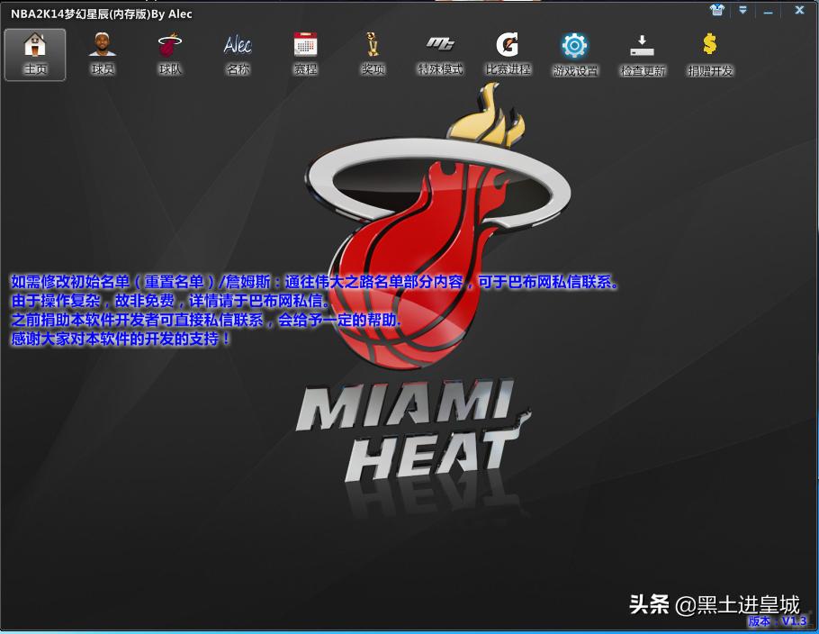Image resolution: width=819 pixels, height=634 pixels.
Task: Open the 赛程 (Schedule) calendar icon
Action: coord(305,42)
